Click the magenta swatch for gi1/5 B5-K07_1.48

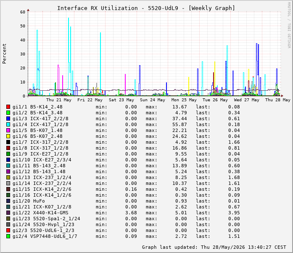pos(8,130)
